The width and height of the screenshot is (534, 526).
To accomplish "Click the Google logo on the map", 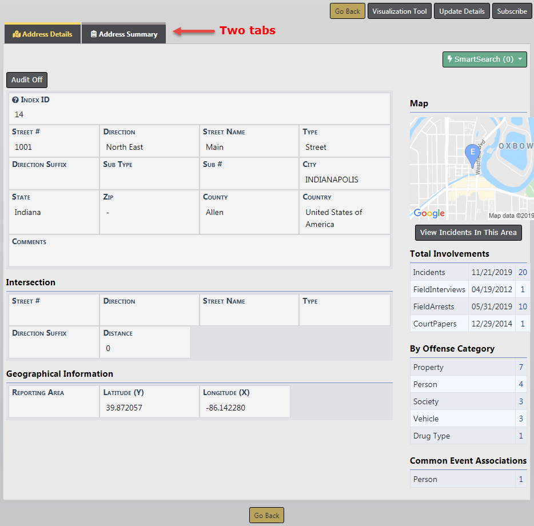I will click(x=429, y=213).
